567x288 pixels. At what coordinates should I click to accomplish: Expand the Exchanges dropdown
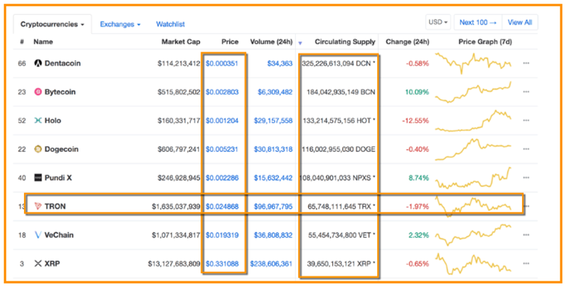120,24
